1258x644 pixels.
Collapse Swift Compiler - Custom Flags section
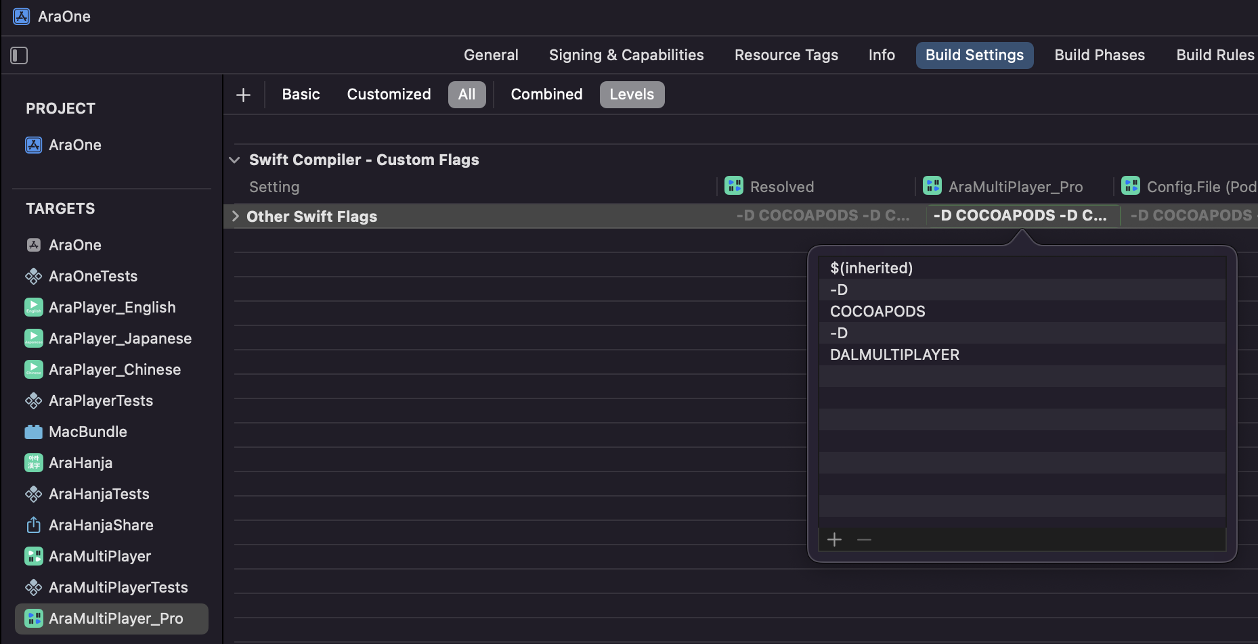[x=234, y=160]
